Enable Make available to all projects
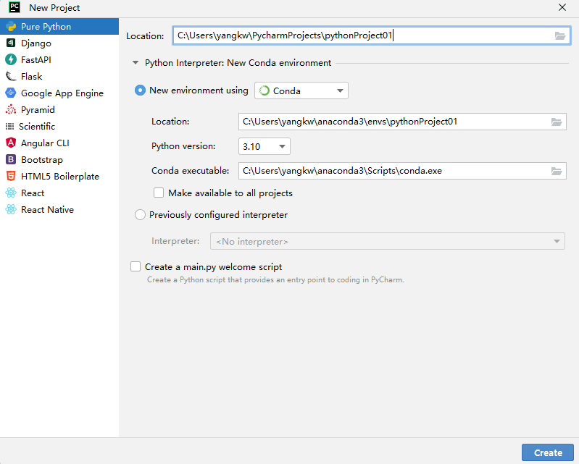The width and height of the screenshot is (579, 464). click(x=159, y=193)
